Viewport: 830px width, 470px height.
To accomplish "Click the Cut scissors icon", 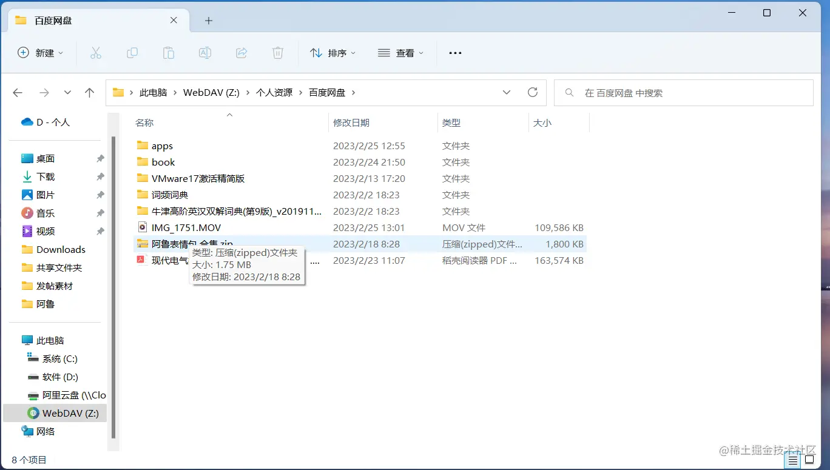I will (x=95, y=53).
